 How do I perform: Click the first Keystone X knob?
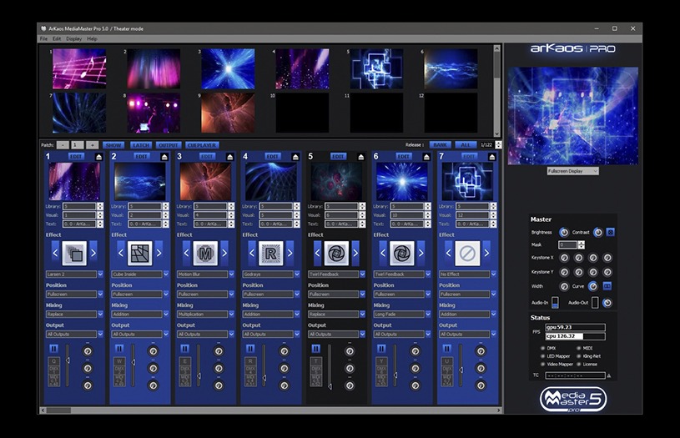click(564, 258)
